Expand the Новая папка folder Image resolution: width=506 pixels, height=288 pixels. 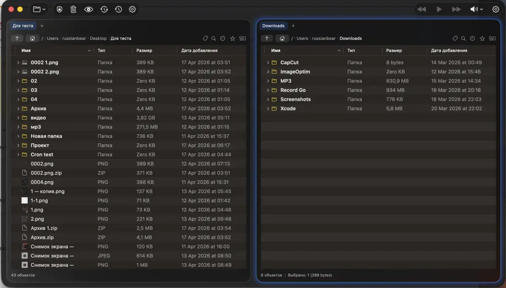[18, 136]
